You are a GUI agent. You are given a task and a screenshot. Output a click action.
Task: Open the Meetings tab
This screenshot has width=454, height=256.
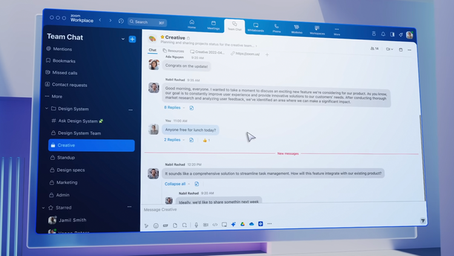(x=214, y=25)
